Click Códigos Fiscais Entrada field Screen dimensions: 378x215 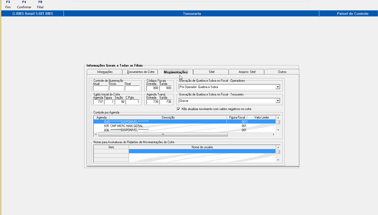coord(152,88)
